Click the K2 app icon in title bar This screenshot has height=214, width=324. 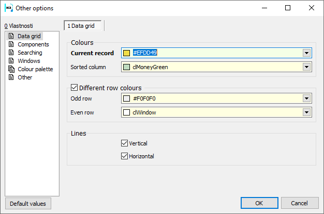coord(8,8)
